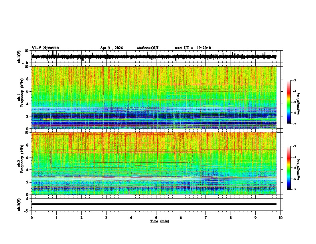Click the "ch.3(V)" vertical axis label
The width and height of the screenshot is (316, 244).
coord(19,205)
